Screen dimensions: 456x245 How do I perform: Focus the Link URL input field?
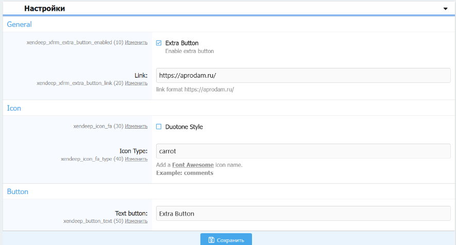pyautogui.click(x=303, y=75)
